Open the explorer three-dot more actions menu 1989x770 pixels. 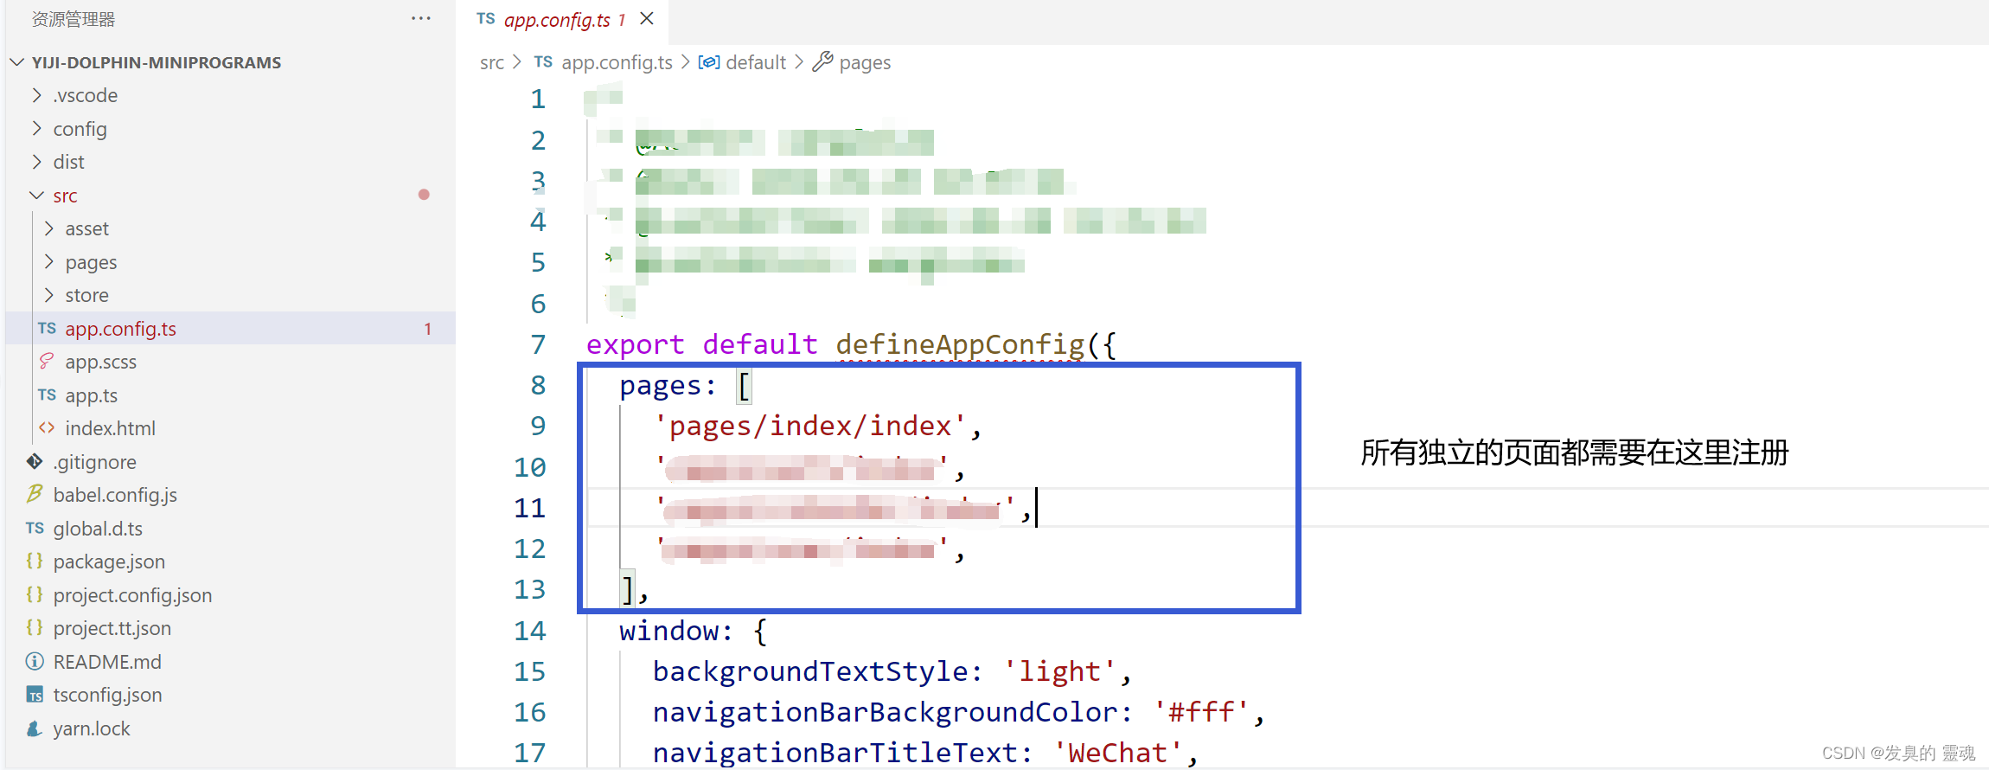(421, 18)
